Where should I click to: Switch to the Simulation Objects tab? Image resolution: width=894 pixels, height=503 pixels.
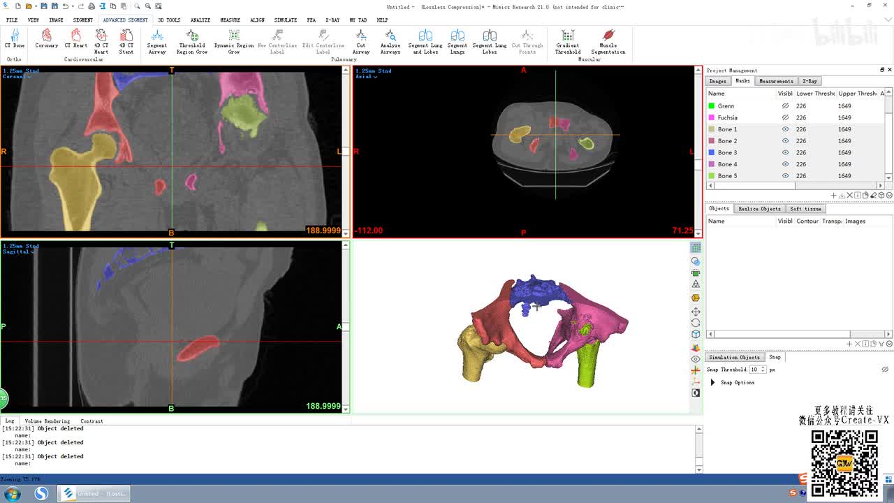734,357
